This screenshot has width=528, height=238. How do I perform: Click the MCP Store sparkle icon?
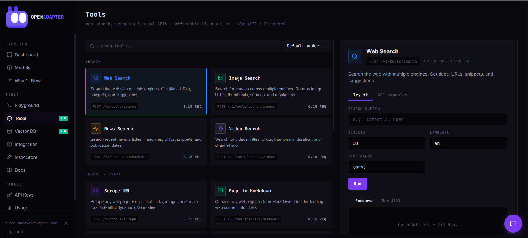pos(9,157)
